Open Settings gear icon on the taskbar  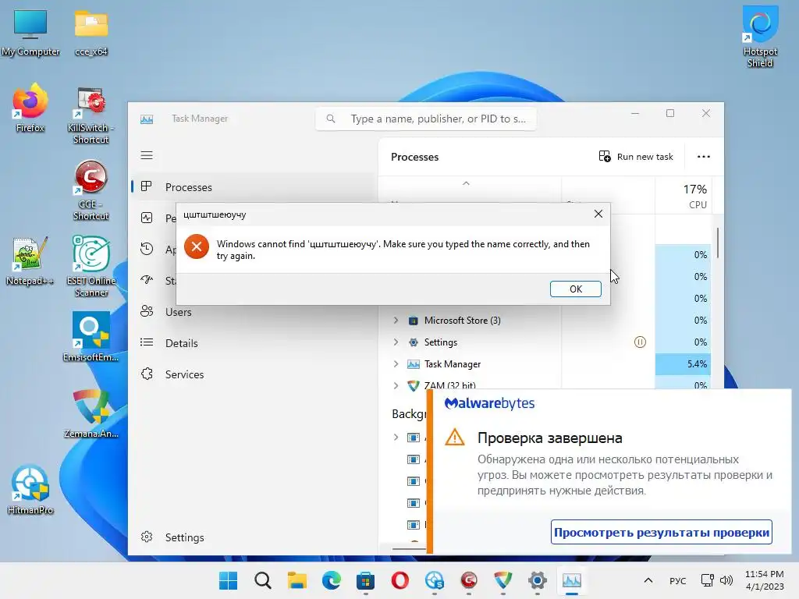tap(537, 580)
